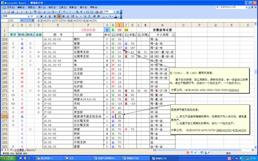Click the Windows Start button
The height and width of the screenshot is (161, 258).
click(9, 158)
